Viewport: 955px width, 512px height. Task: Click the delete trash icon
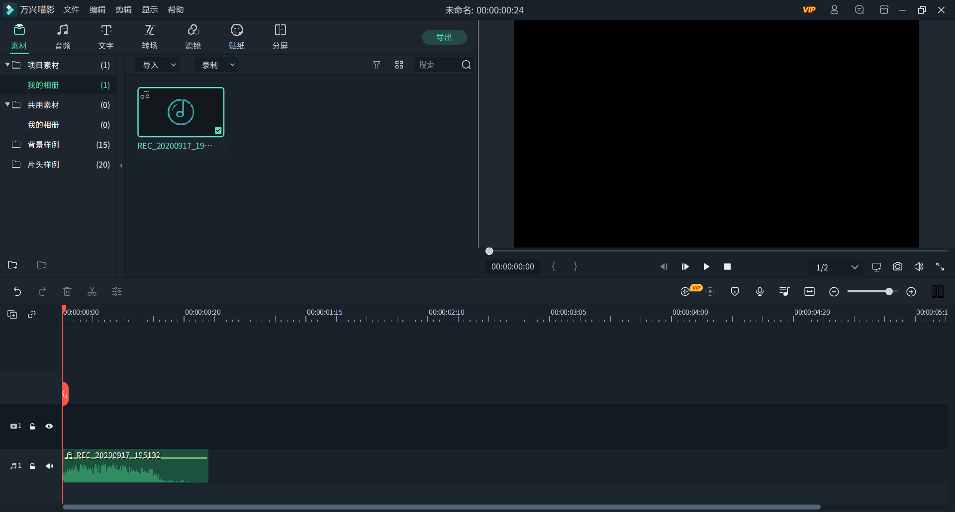(x=67, y=292)
